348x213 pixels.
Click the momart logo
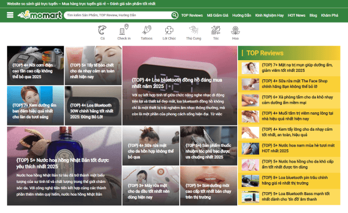tap(40, 15)
